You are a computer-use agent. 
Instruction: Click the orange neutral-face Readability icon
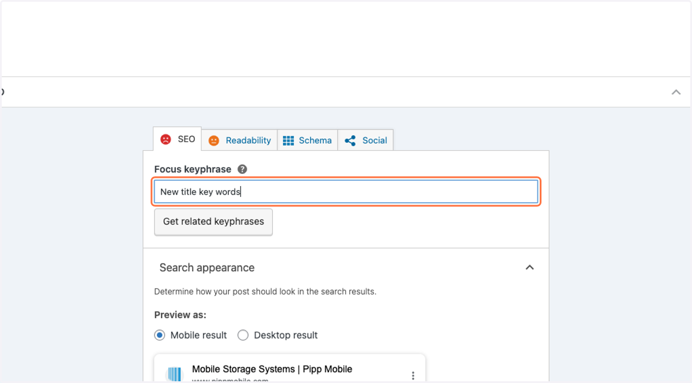click(x=214, y=141)
